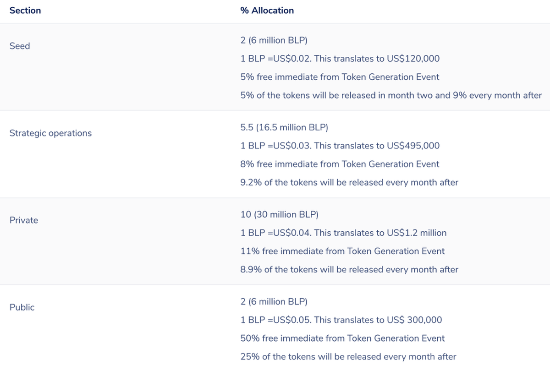The height and width of the screenshot is (365, 550).
Task: Click the line mentioning US$ 300,000
Action: point(341,320)
